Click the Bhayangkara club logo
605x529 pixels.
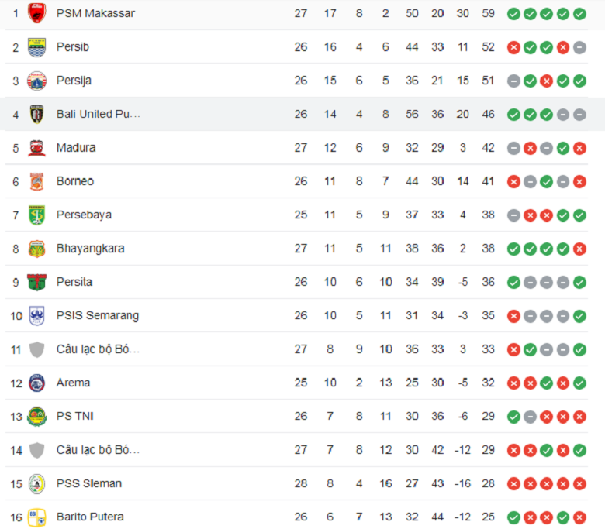point(36,249)
